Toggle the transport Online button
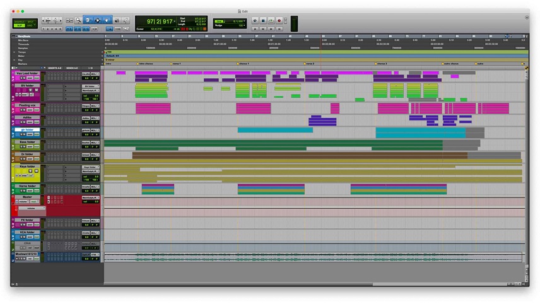The height and width of the screenshot is (304, 540). (255, 21)
